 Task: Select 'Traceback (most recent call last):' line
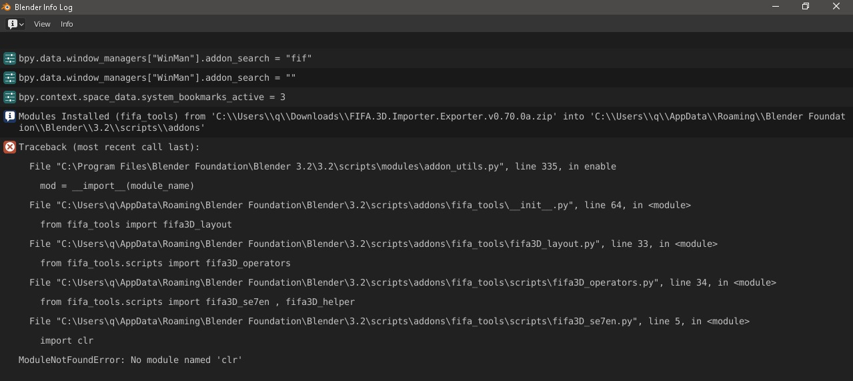[109, 147]
